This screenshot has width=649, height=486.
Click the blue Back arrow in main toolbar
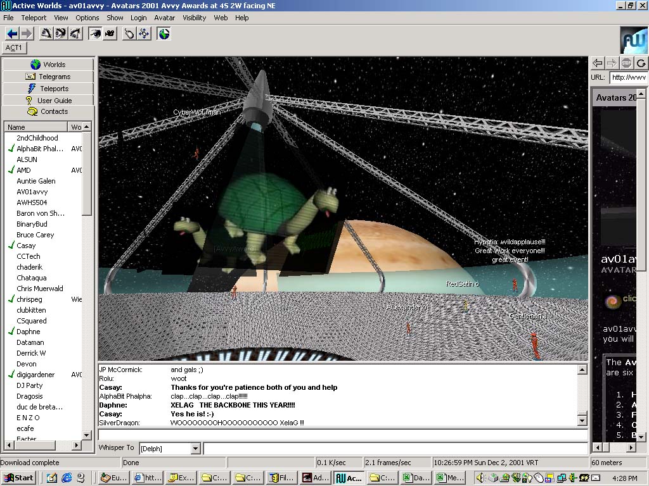11,34
